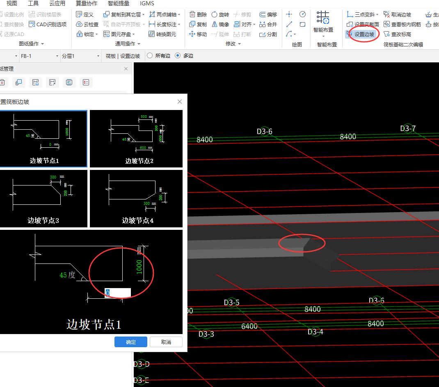Screen dimensions: 439x387
Task: Click the red-X list icon in 图纸管理 panel
Action: click(x=86, y=82)
